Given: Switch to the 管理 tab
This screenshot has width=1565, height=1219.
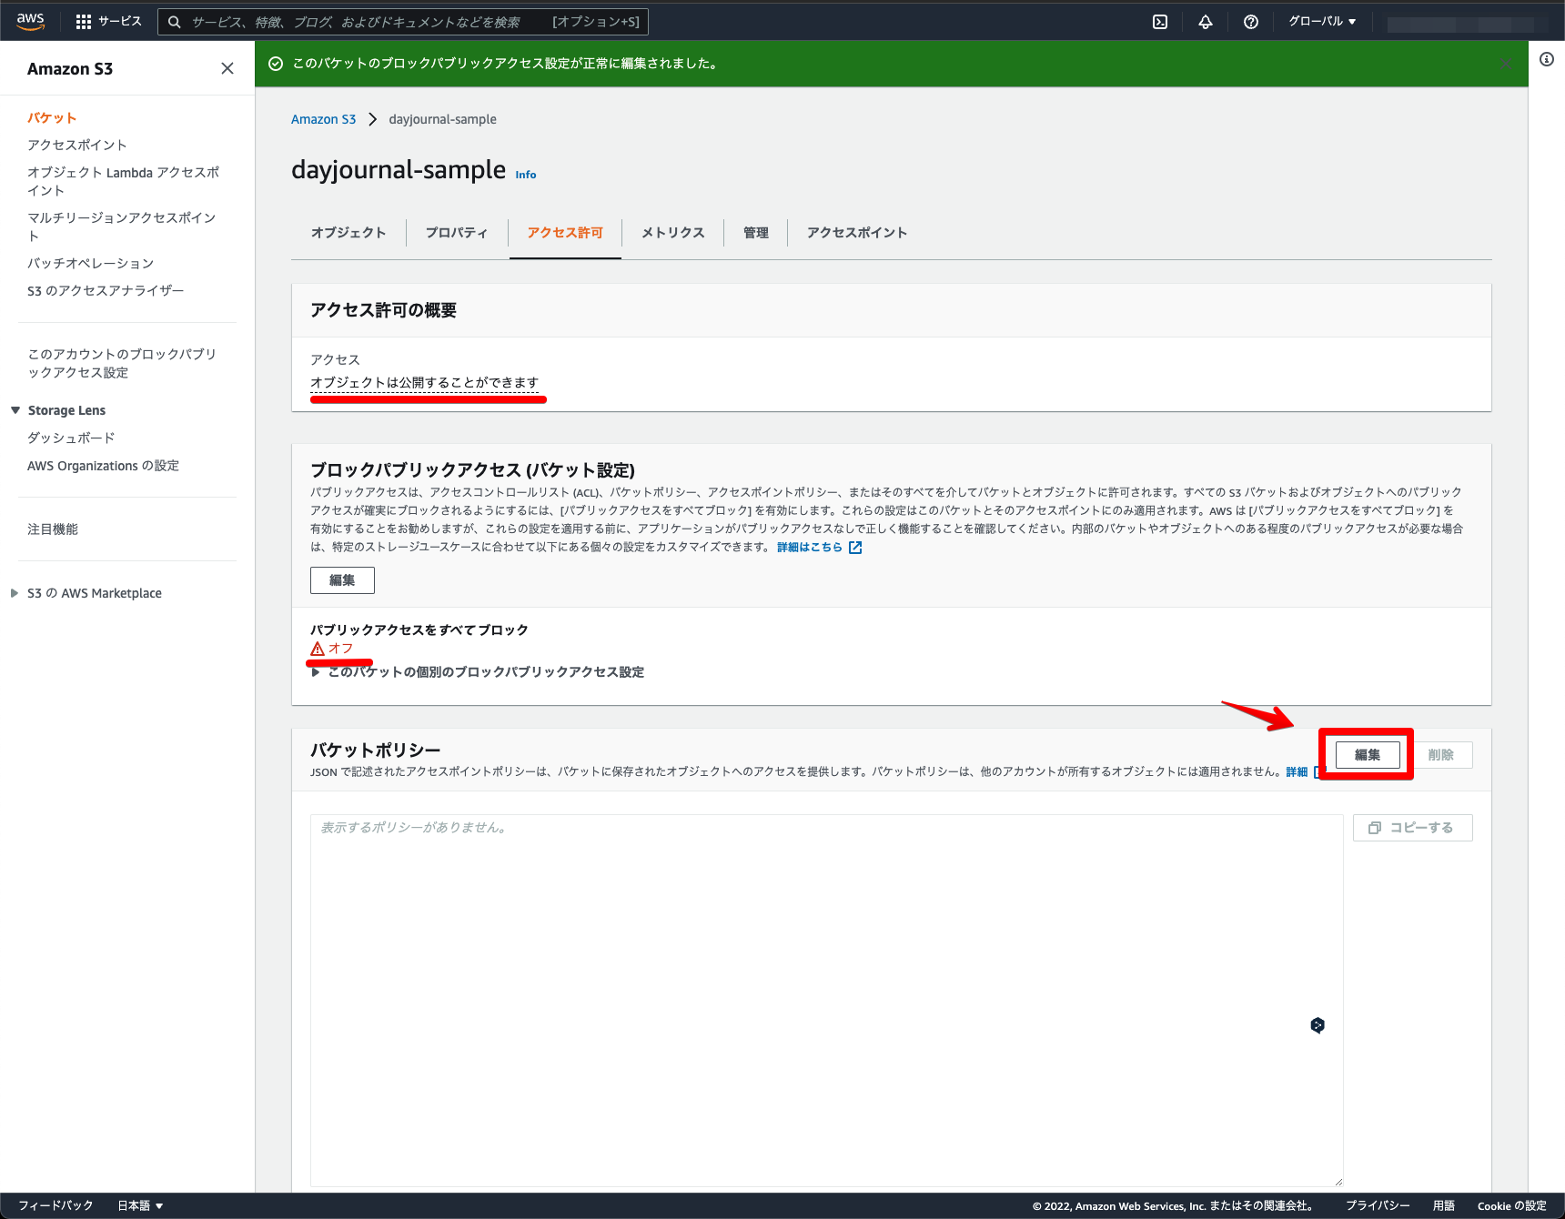Looking at the screenshot, I should (x=756, y=233).
